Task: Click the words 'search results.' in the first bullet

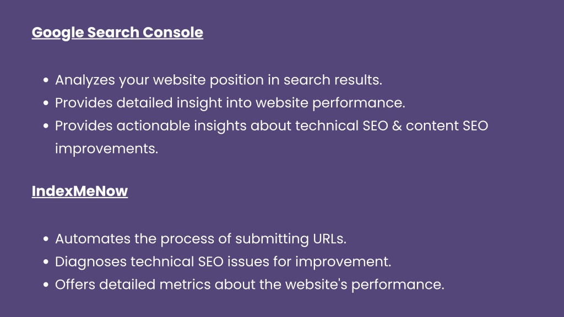Action: [x=333, y=80]
